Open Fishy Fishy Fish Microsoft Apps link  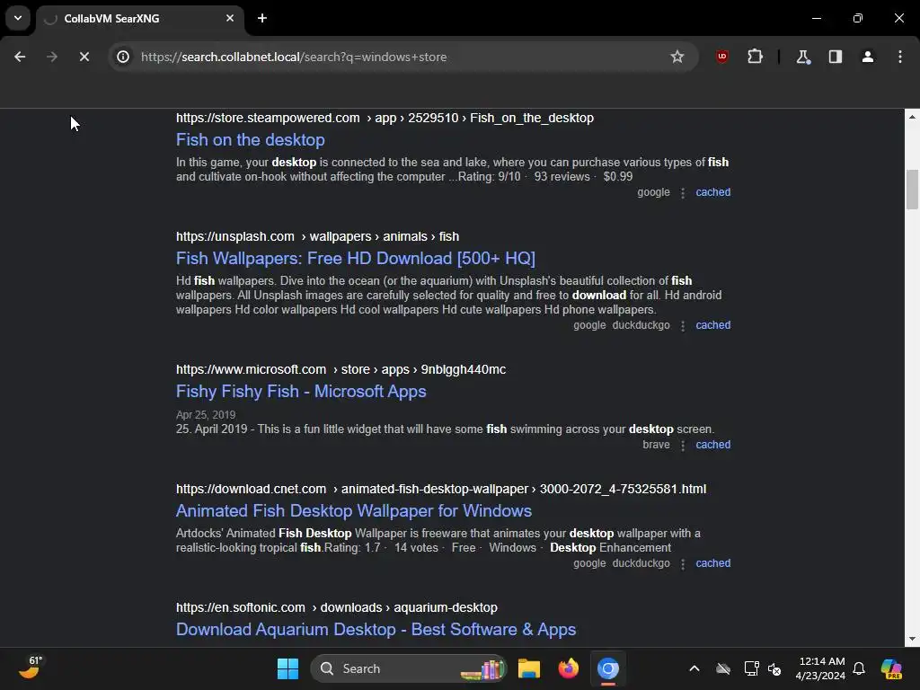click(x=301, y=392)
